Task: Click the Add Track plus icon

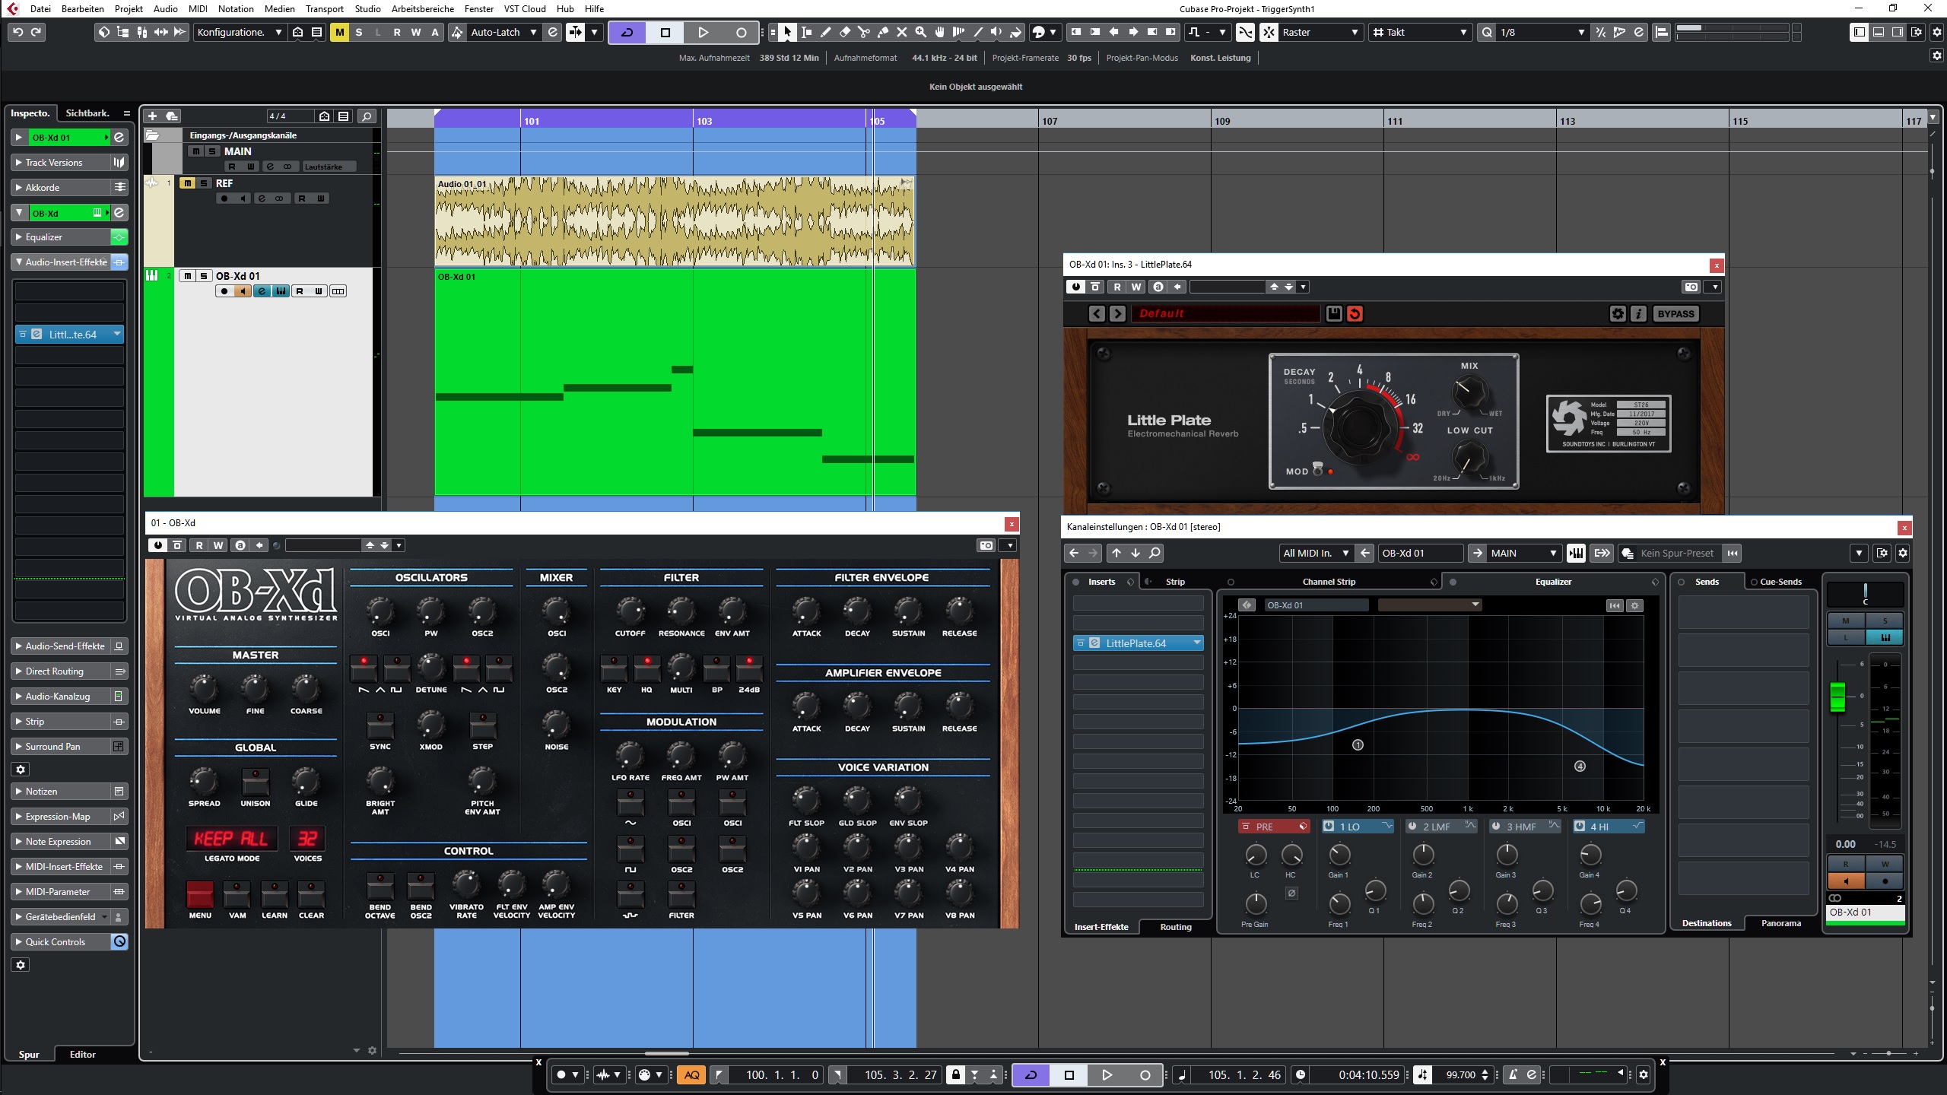Action: point(152,116)
